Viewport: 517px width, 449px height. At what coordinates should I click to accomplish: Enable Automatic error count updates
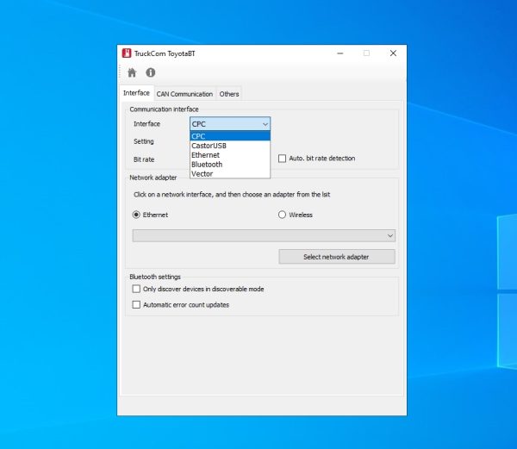[x=136, y=304]
